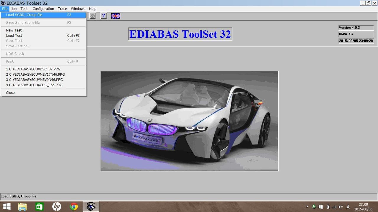Open recent file MEV17N46.PRG
Image resolution: width=378 pixels, height=212 pixels.
click(43, 74)
